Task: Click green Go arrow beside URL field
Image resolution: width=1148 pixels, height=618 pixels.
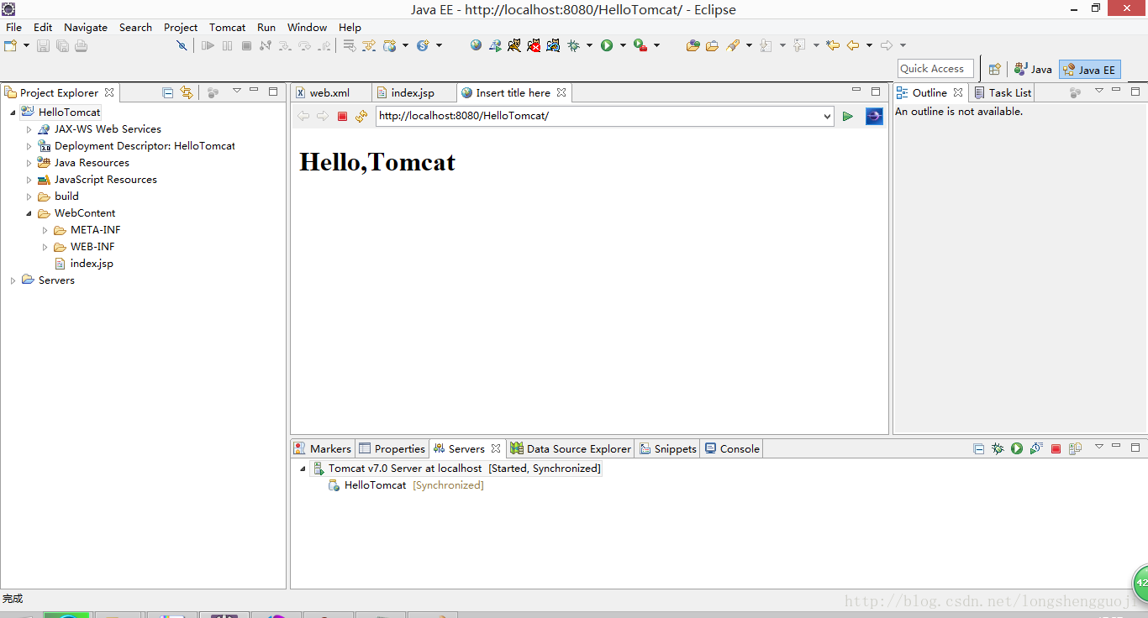Action: pos(848,116)
